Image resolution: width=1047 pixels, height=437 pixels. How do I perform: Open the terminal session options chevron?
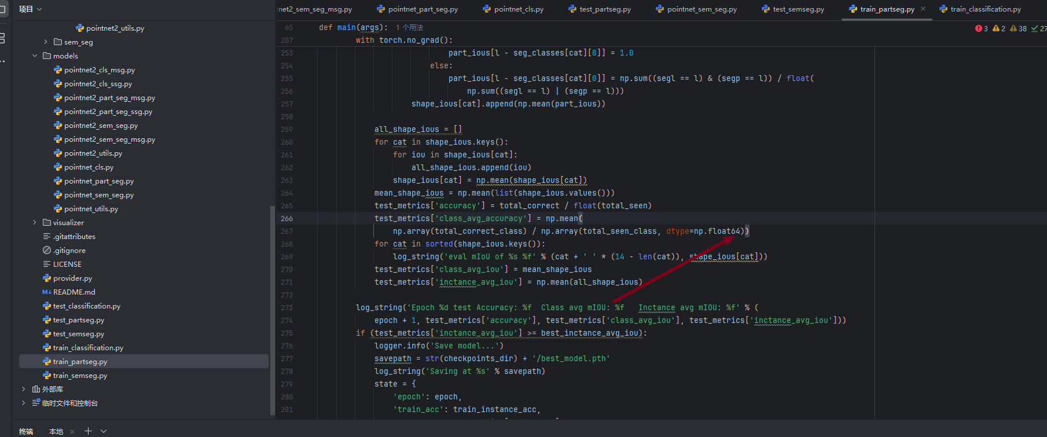(104, 431)
